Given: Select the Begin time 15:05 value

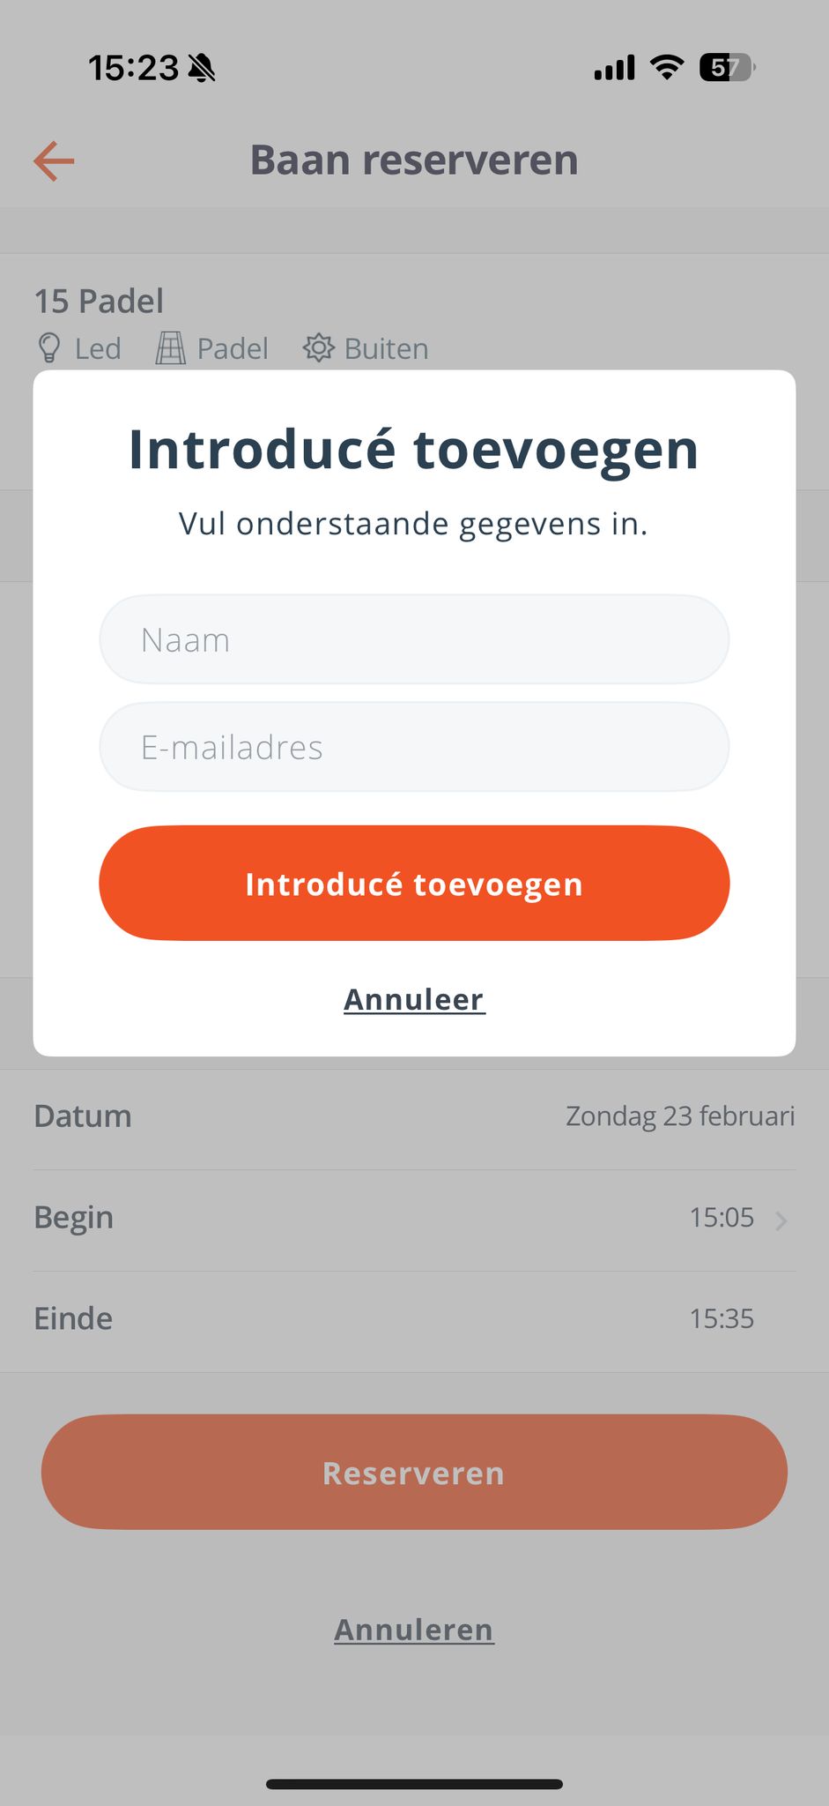Looking at the screenshot, I should 722,1218.
